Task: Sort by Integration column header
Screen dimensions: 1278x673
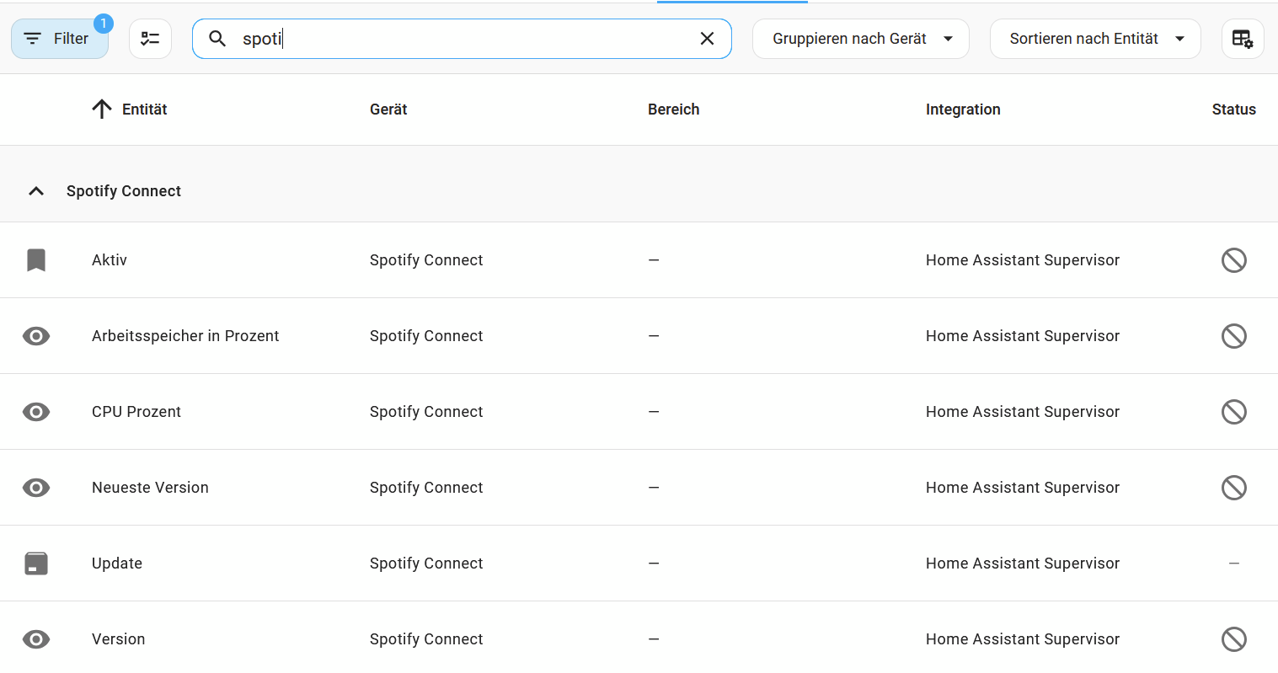Action: (962, 109)
